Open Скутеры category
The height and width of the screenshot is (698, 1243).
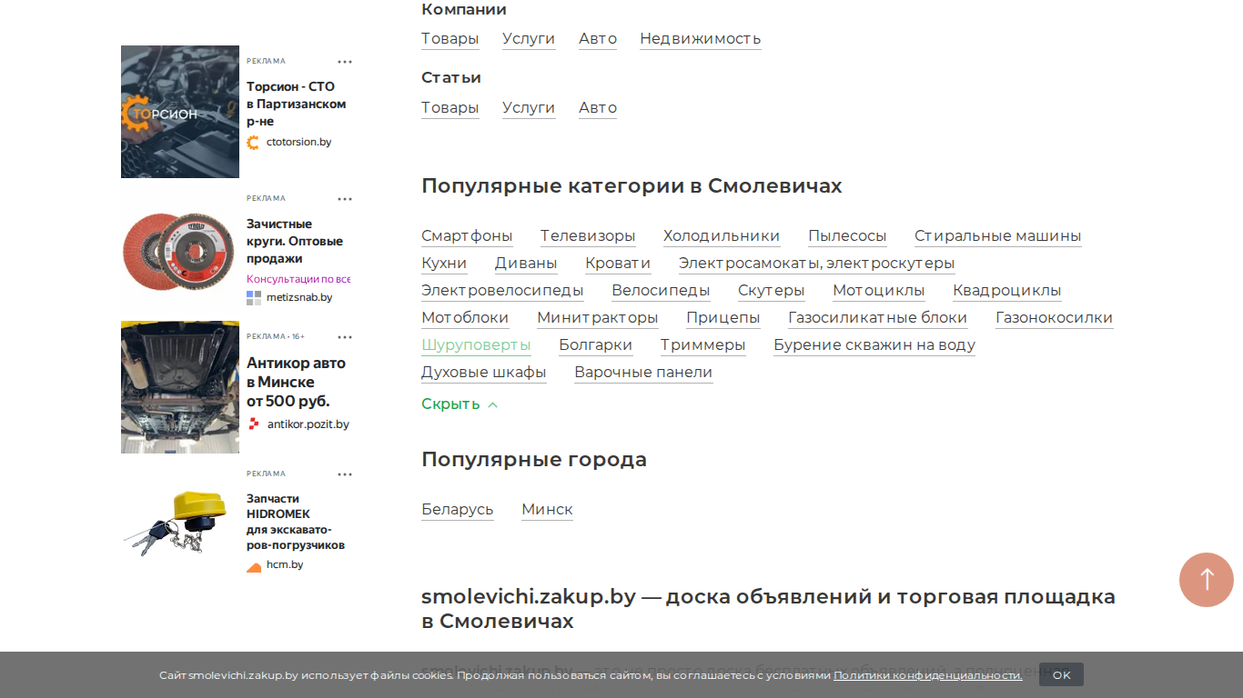772,291
